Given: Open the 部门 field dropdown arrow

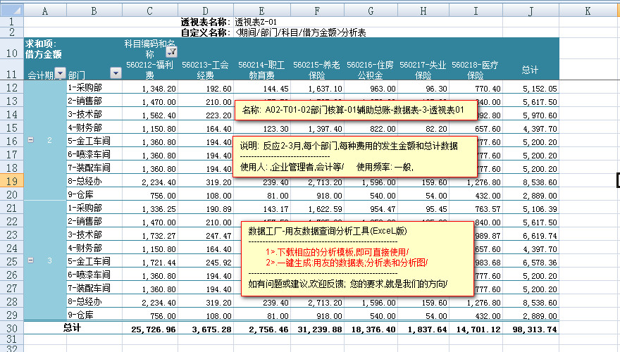Looking at the screenshot, I should coord(116,73).
